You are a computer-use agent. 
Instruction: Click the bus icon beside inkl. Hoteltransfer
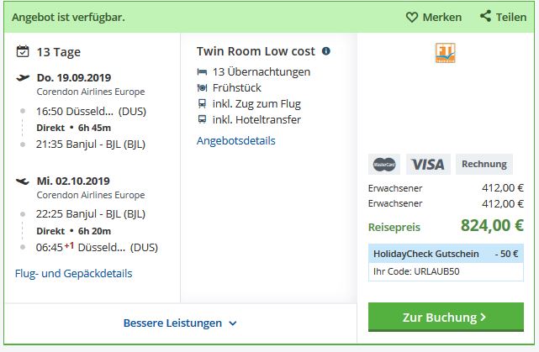202,119
